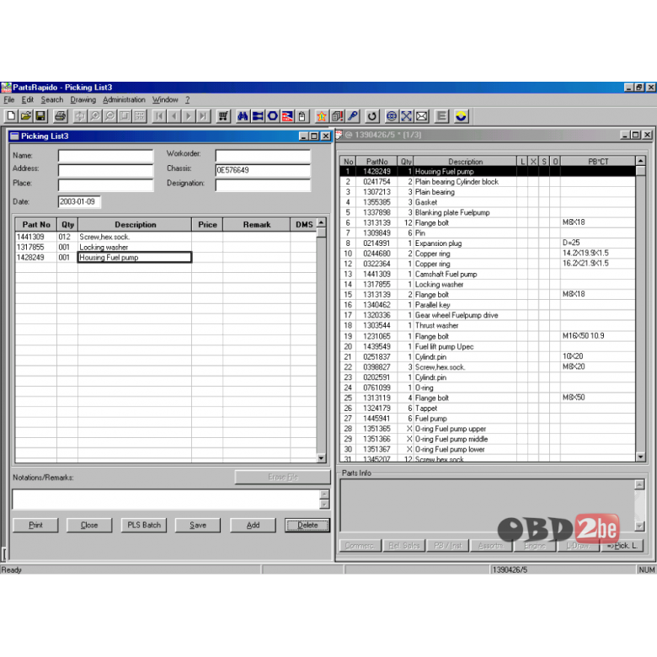Open the Search menu
This screenshot has height=657, width=657.
pos(52,99)
